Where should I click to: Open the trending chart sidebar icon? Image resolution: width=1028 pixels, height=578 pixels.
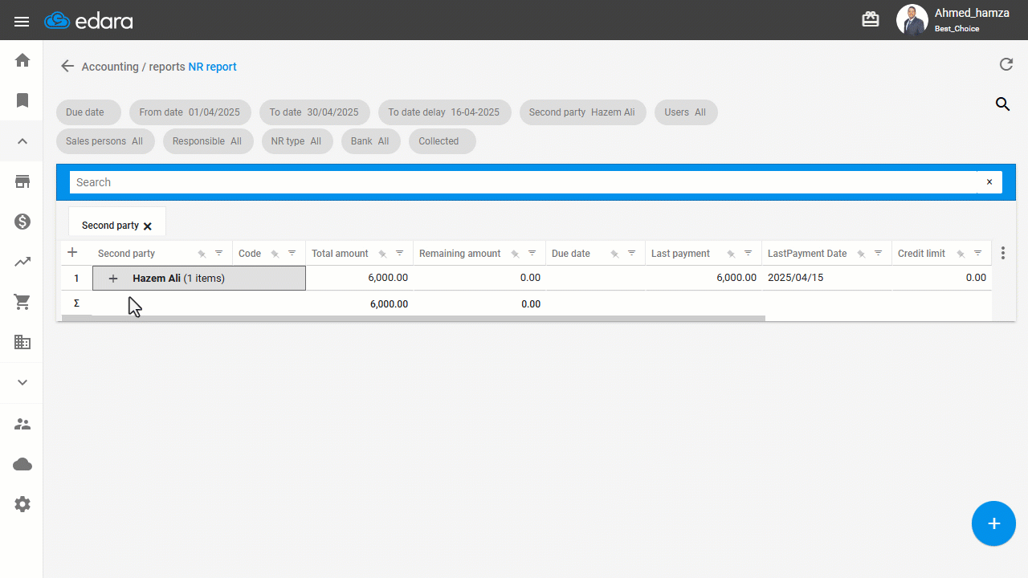coord(22,262)
